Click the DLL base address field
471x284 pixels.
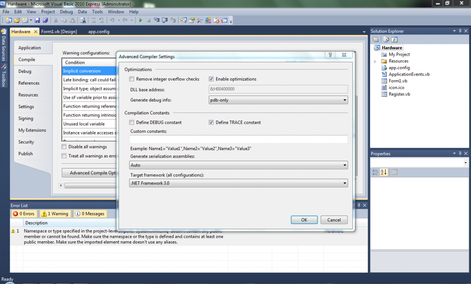click(x=278, y=89)
